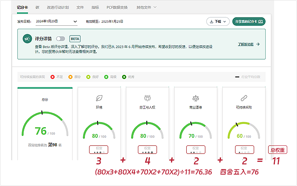The height and width of the screenshot is (186, 297).
Task: Click the BETA badge icon
Action: (x=75, y=38)
